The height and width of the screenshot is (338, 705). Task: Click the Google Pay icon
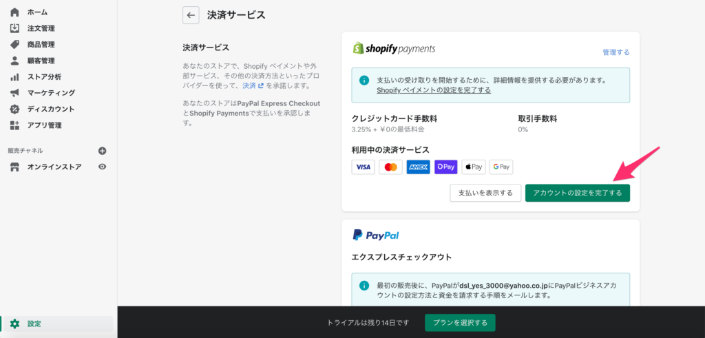tap(501, 167)
